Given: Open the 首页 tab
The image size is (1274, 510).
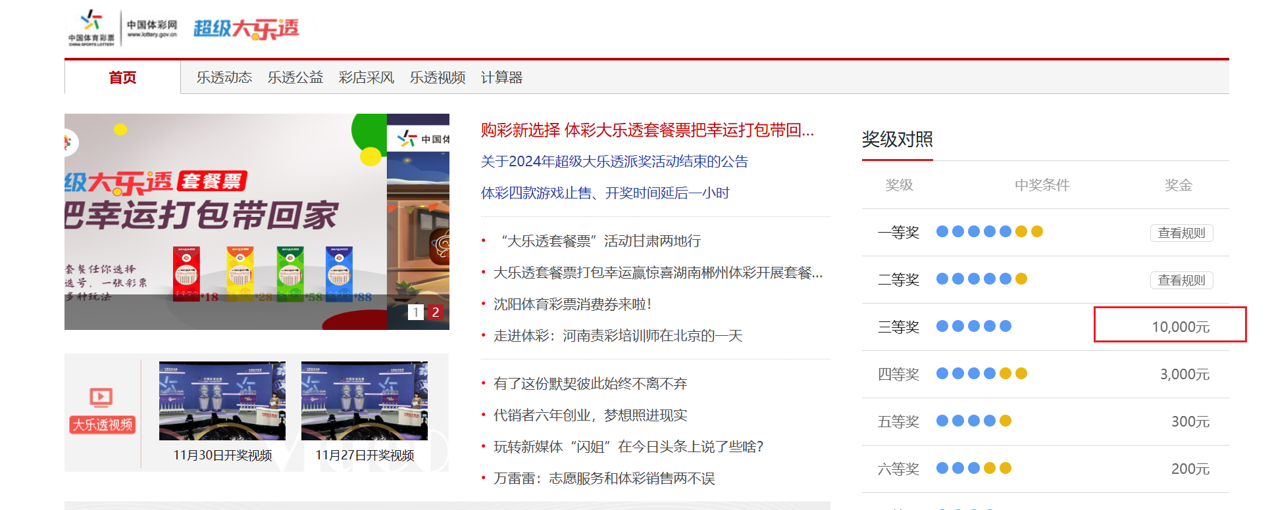Looking at the screenshot, I should coord(122,78).
